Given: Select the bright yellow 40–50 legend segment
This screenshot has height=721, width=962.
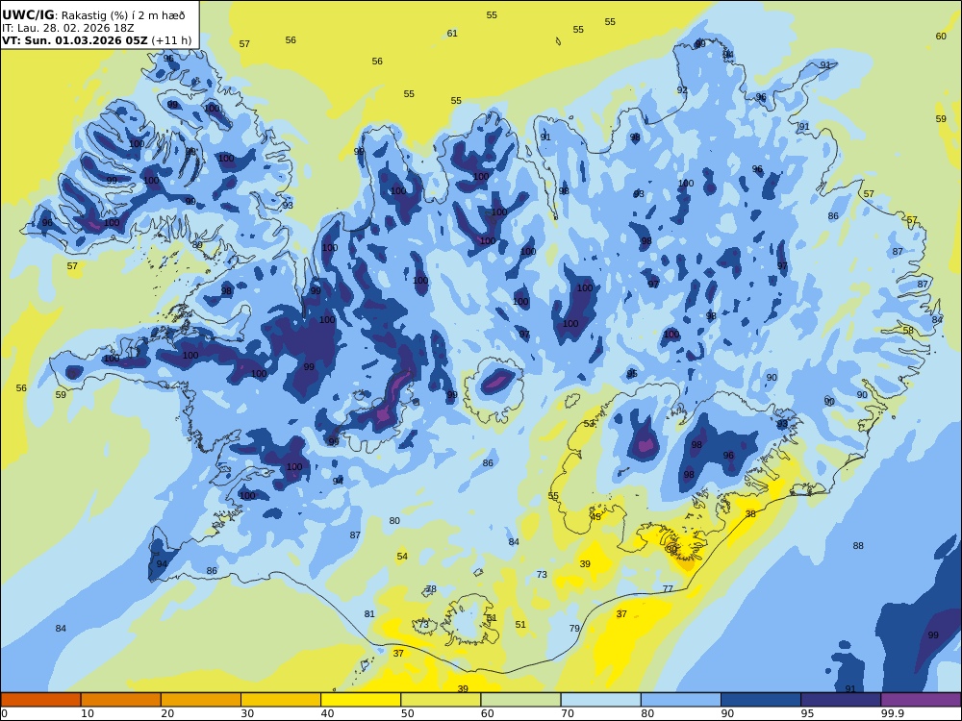Looking at the screenshot, I should [x=361, y=700].
